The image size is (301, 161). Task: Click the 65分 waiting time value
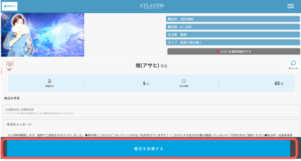click(279, 83)
